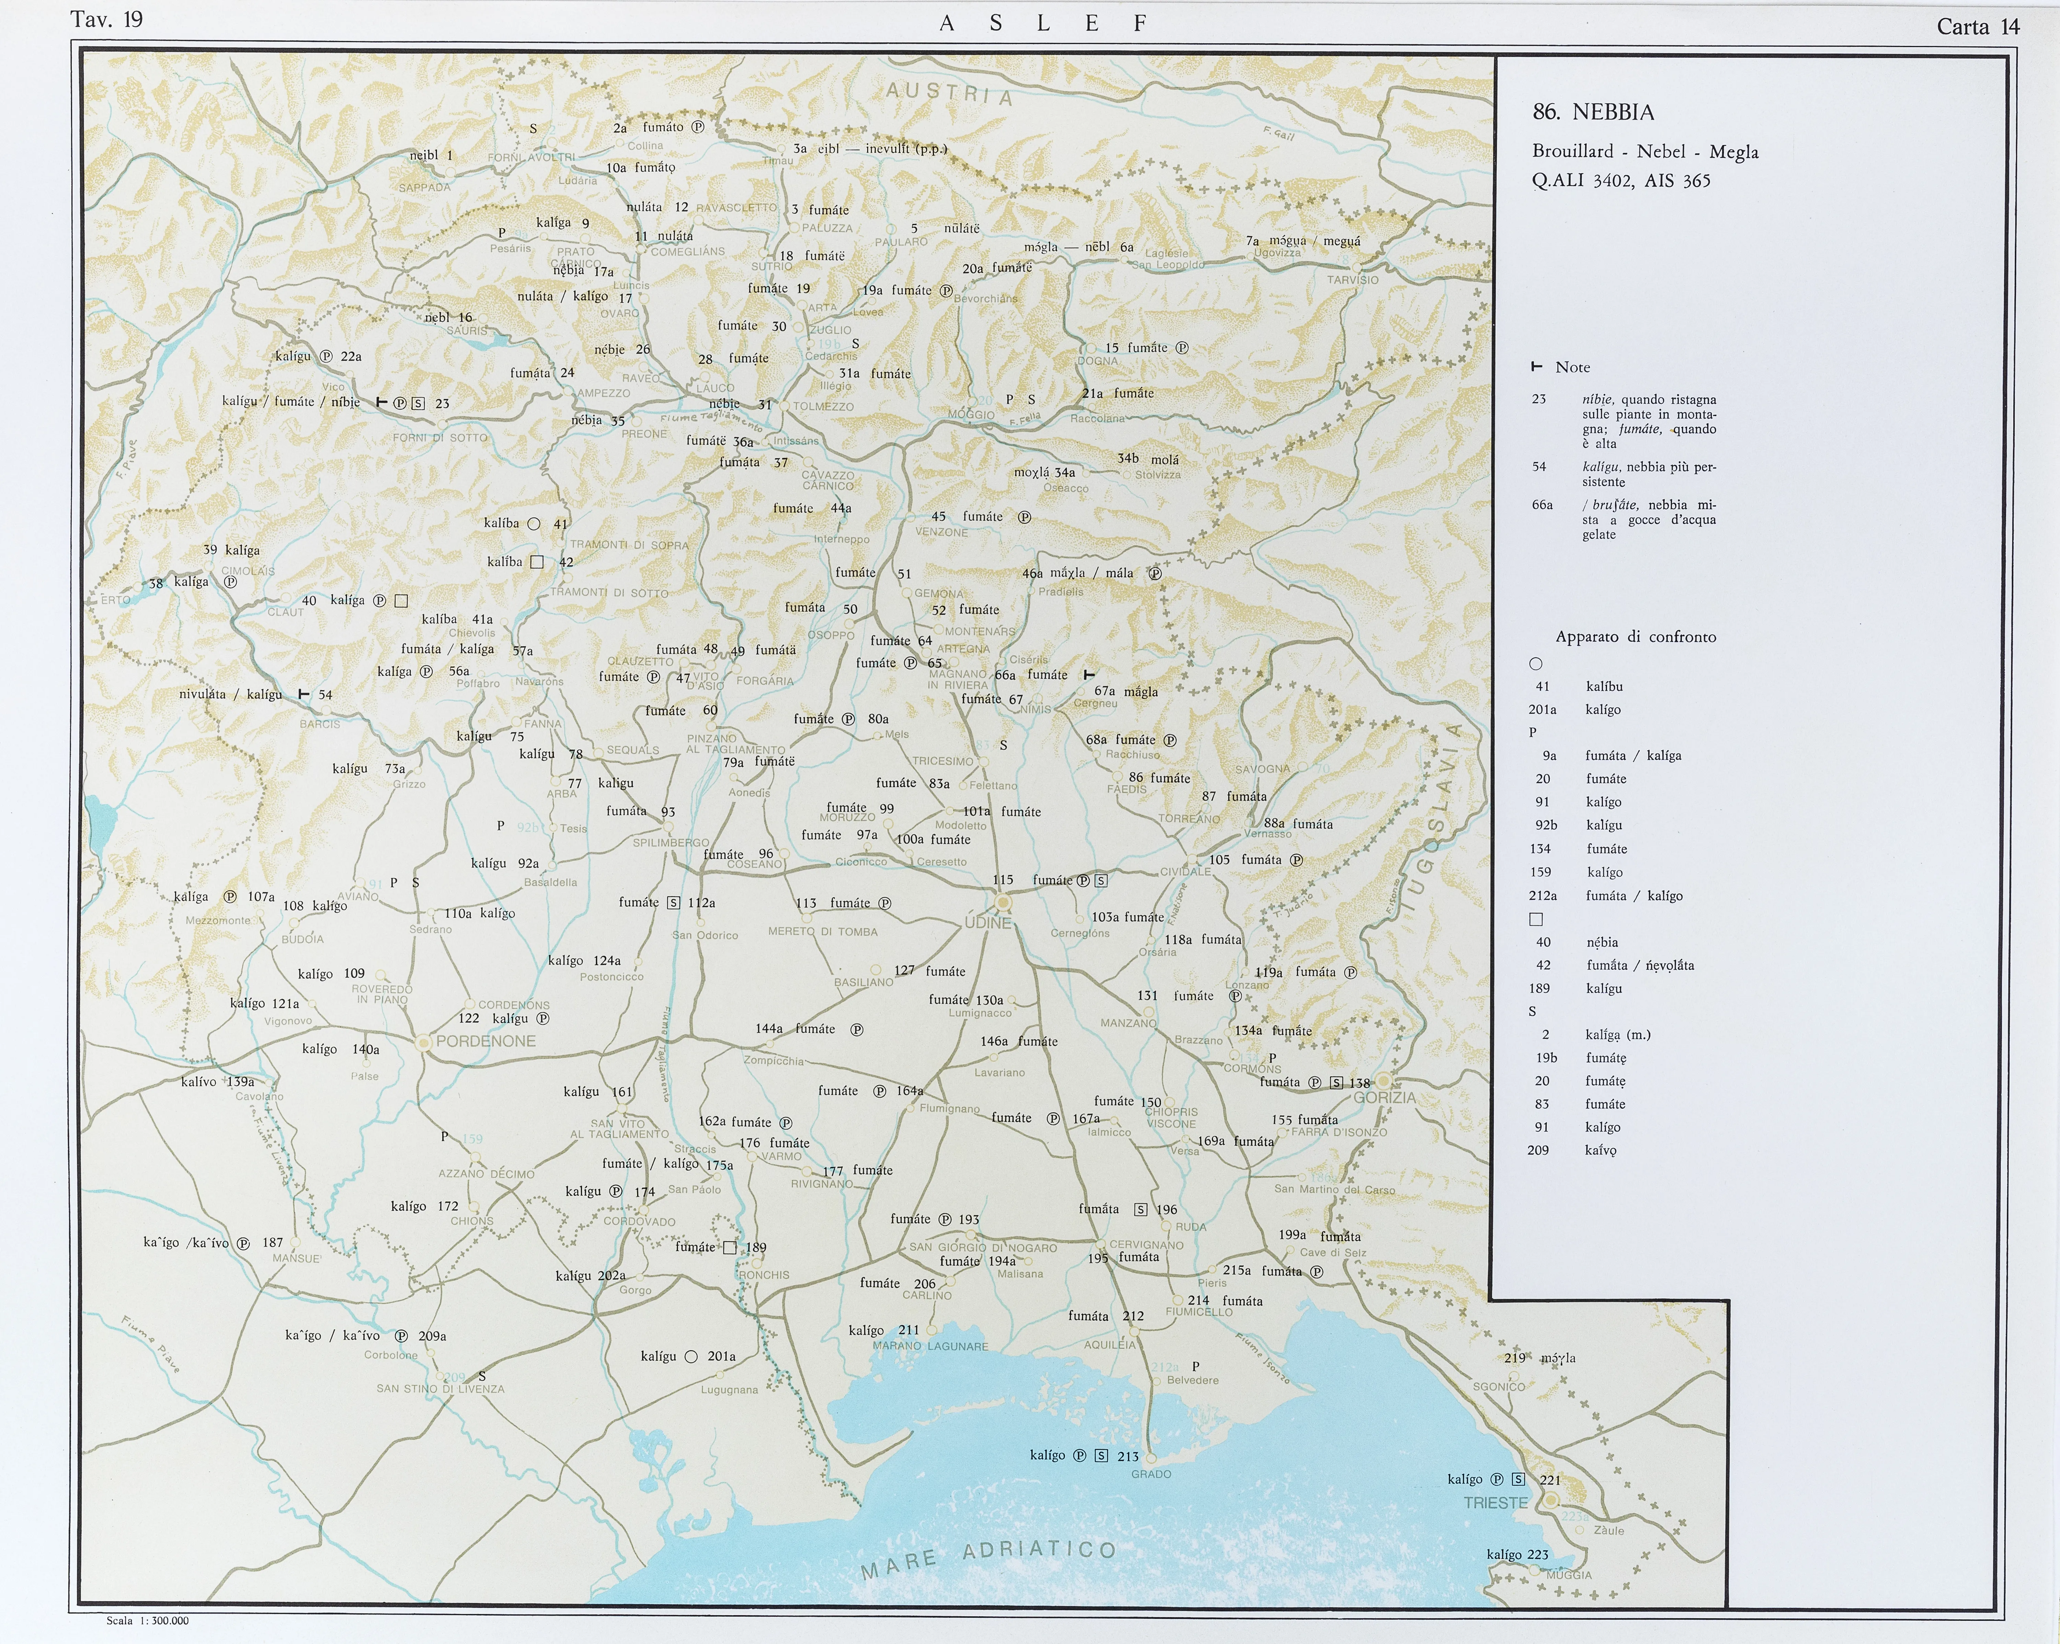The height and width of the screenshot is (1644, 2060).
Task: Click note 23 text 'níbie, quando ristagna'
Action: pyautogui.click(x=1648, y=399)
